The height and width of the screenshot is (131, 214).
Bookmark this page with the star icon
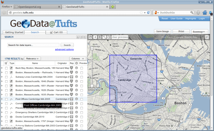tap(141, 12)
